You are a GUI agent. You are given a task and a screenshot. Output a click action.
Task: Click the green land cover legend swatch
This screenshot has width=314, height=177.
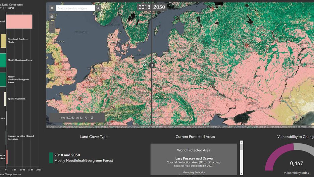tap(51, 158)
